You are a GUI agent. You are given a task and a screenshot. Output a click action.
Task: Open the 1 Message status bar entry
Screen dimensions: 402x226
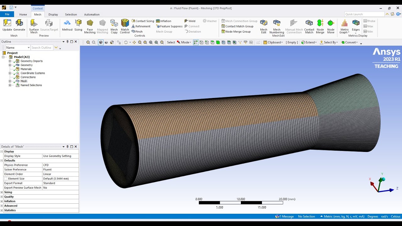pyautogui.click(x=285, y=217)
